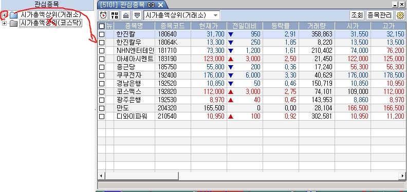Expand the 시가총액상위(코스닥) tree node
Screen dimensions: 407x192
(x=4, y=23)
